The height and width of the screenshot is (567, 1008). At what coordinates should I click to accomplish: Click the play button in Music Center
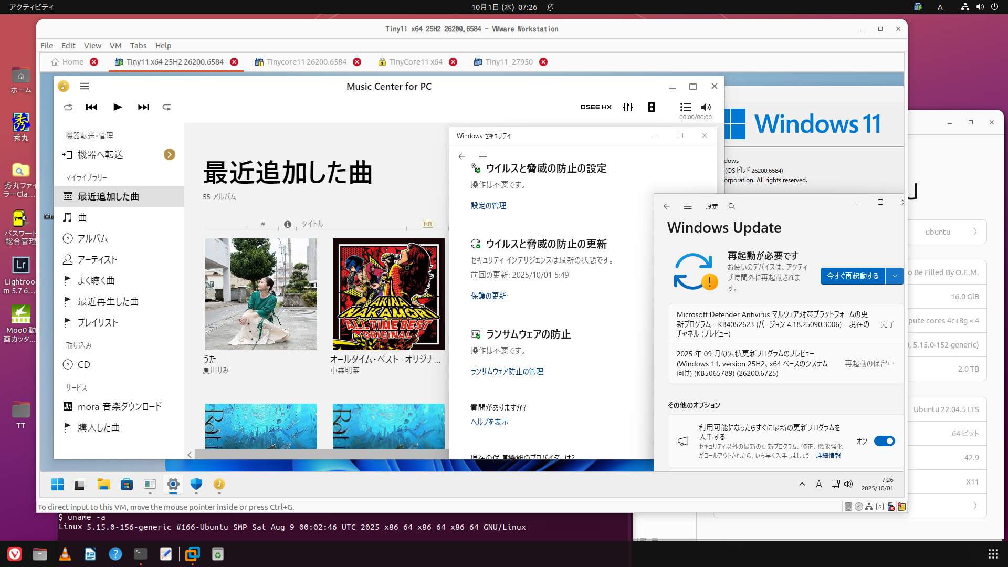click(118, 107)
